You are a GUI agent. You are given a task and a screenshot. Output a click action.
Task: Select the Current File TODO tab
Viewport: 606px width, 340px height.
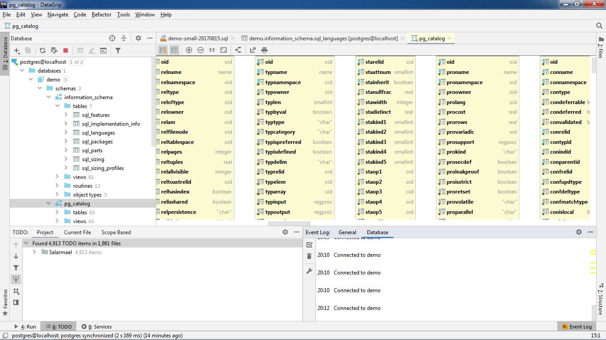point(77,232)
